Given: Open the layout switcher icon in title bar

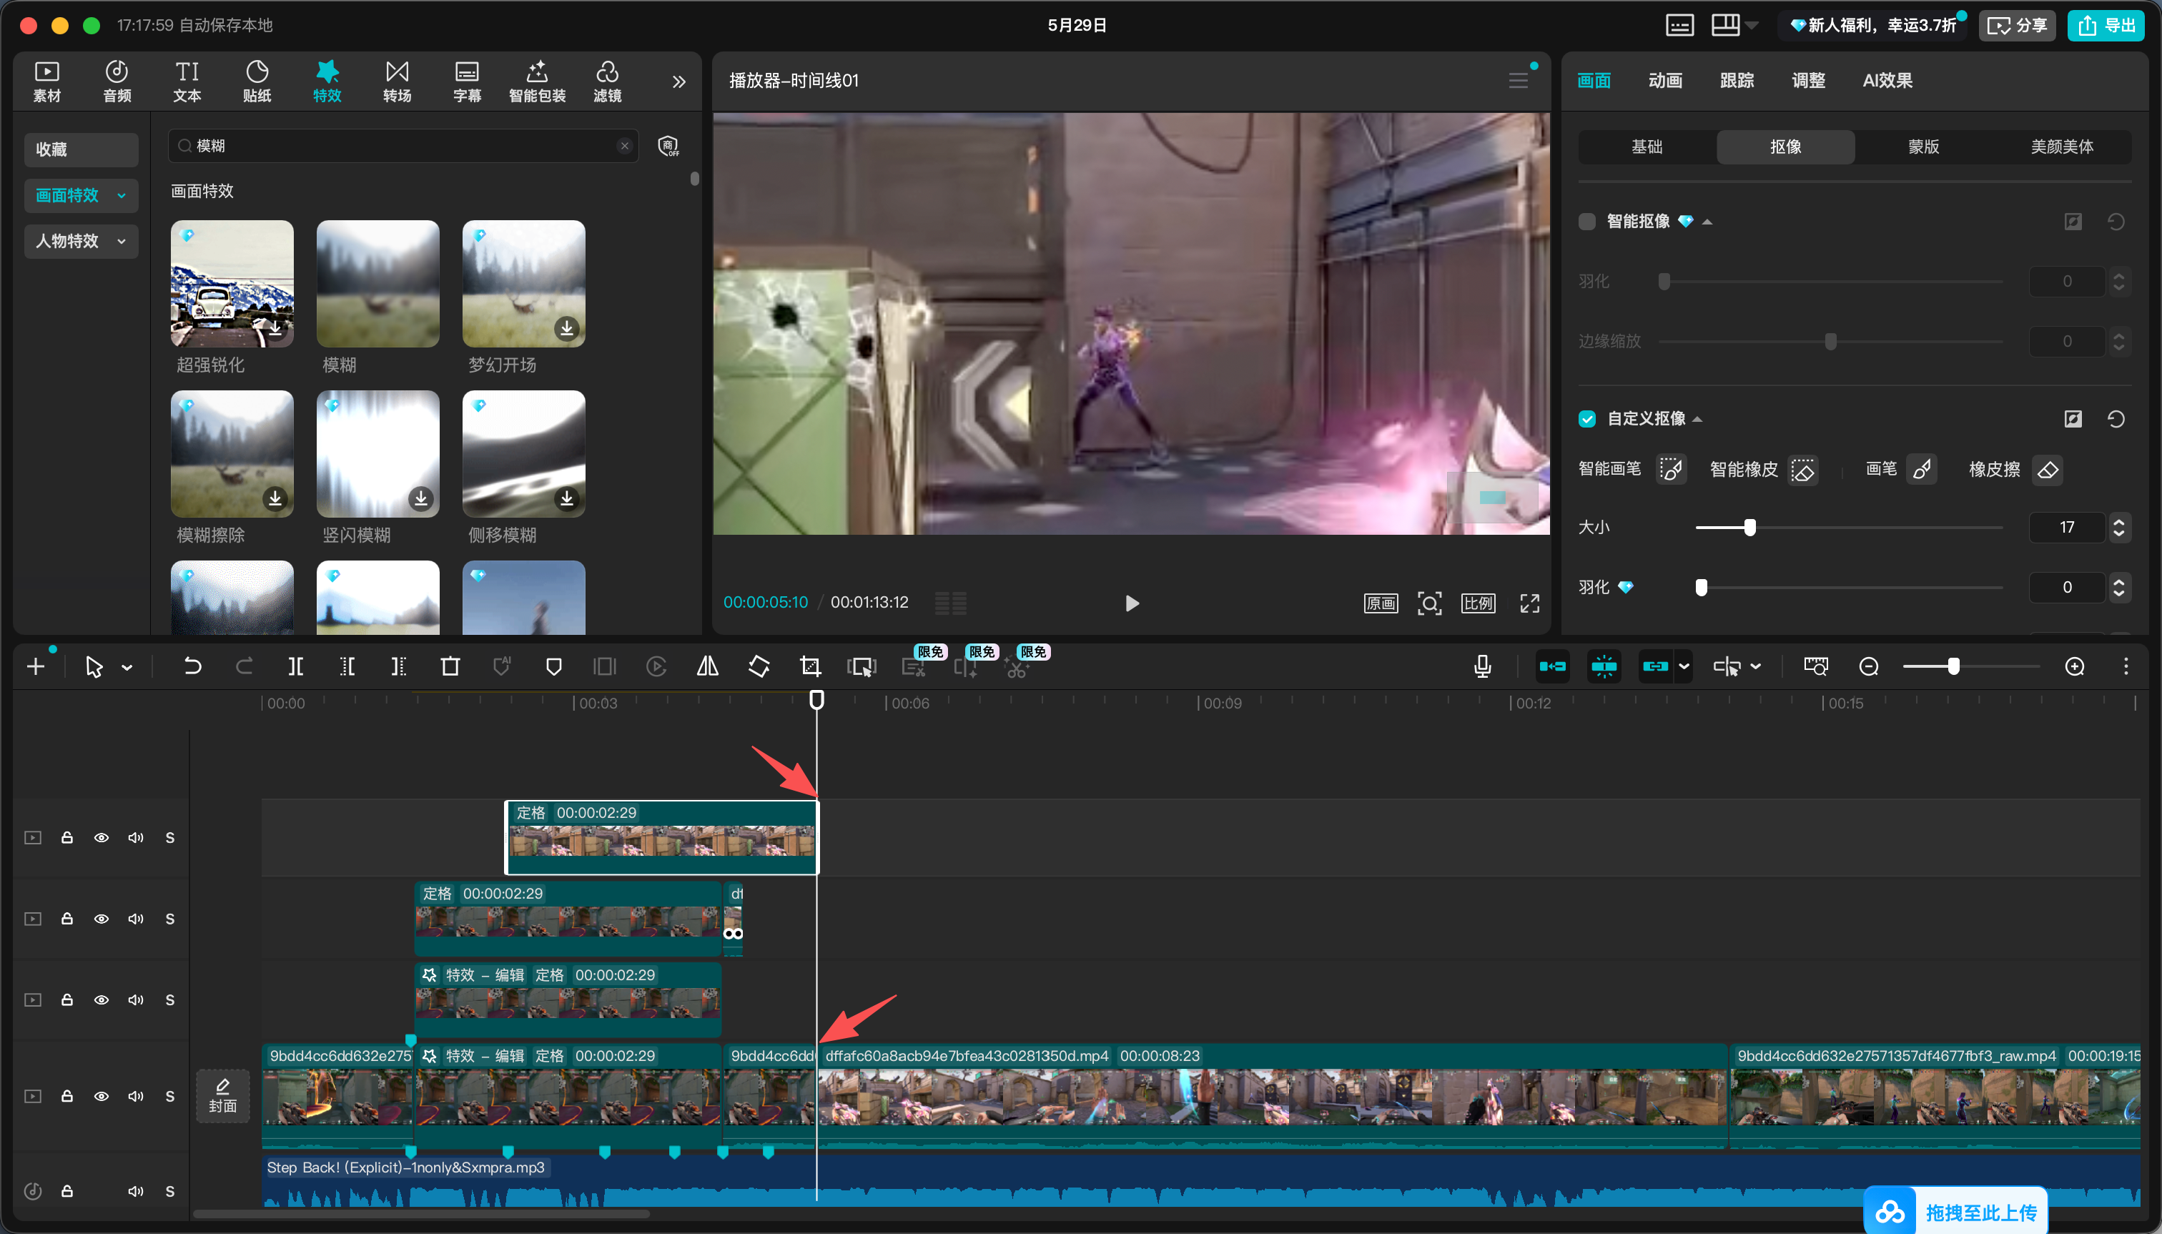Looking at the screenshot, I should coord(1724,24).
